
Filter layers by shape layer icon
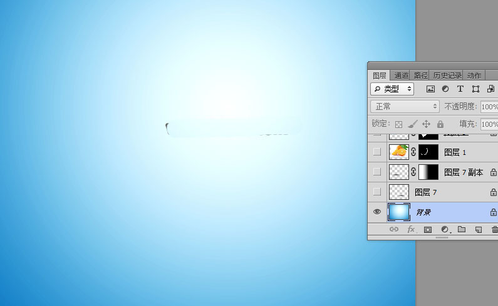pos(475,89)
